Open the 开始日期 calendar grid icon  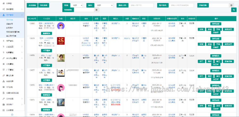coord(231,5)
